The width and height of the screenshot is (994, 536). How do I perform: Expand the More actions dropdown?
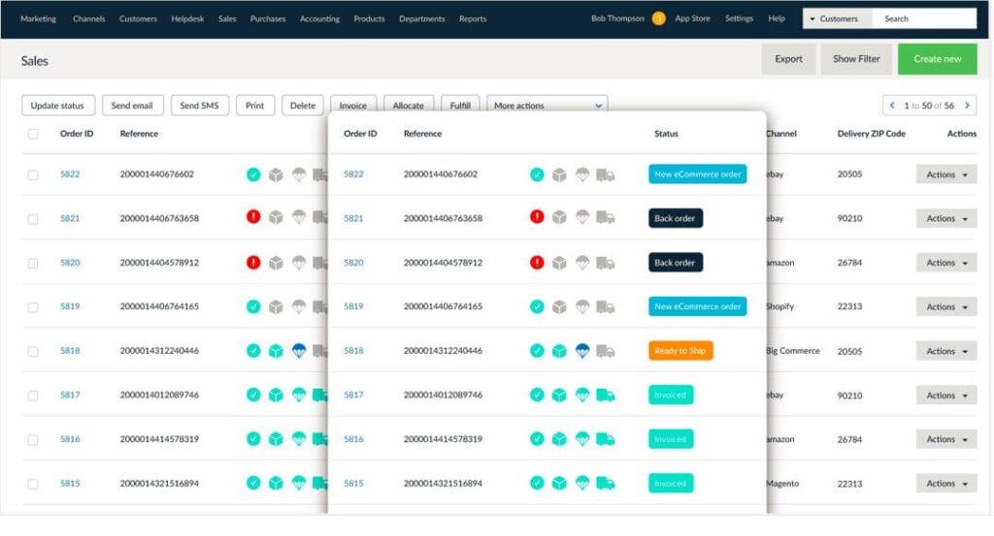547,105
